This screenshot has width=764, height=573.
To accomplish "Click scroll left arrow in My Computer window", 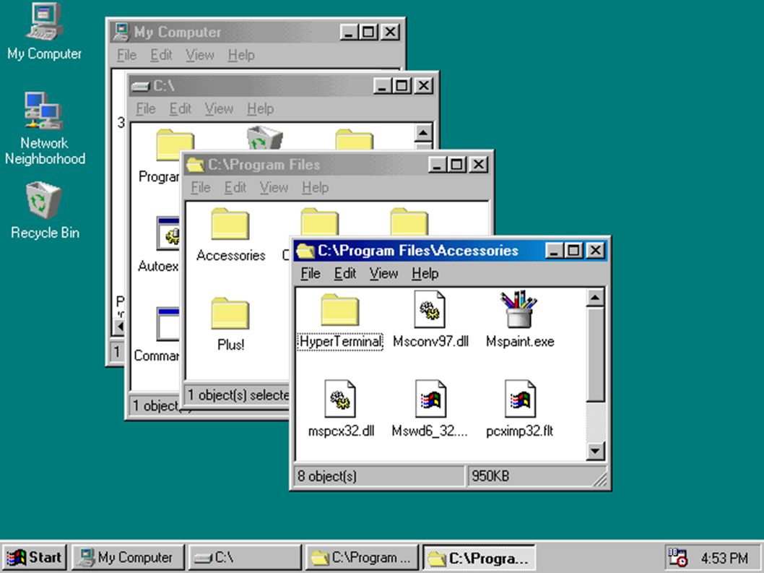I will 119,327.
